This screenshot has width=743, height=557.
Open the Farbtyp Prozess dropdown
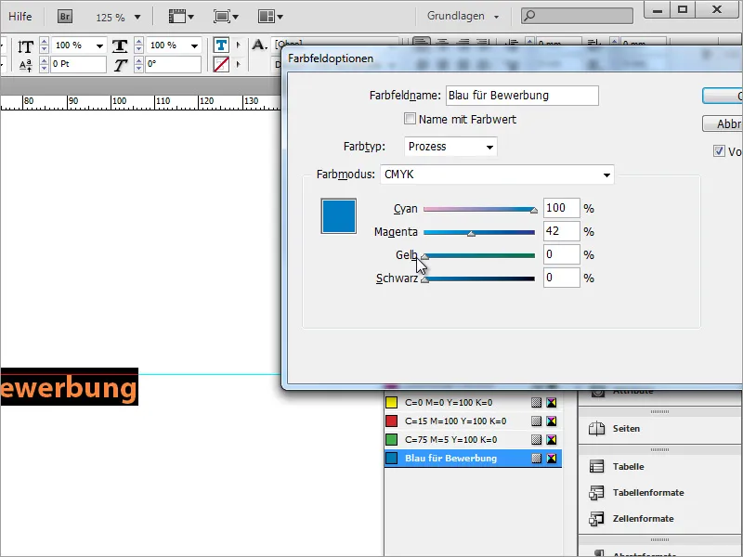coord(450,147)
